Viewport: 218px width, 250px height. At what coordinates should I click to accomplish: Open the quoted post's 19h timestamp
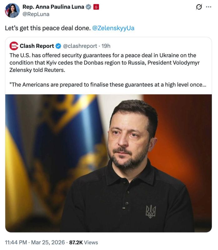[106, 46]
